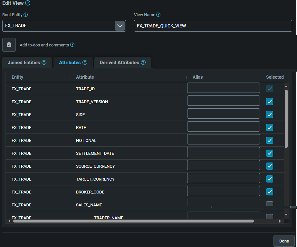
Task: Click the horizontal scrollbar thumb of table
Action: 133,221
